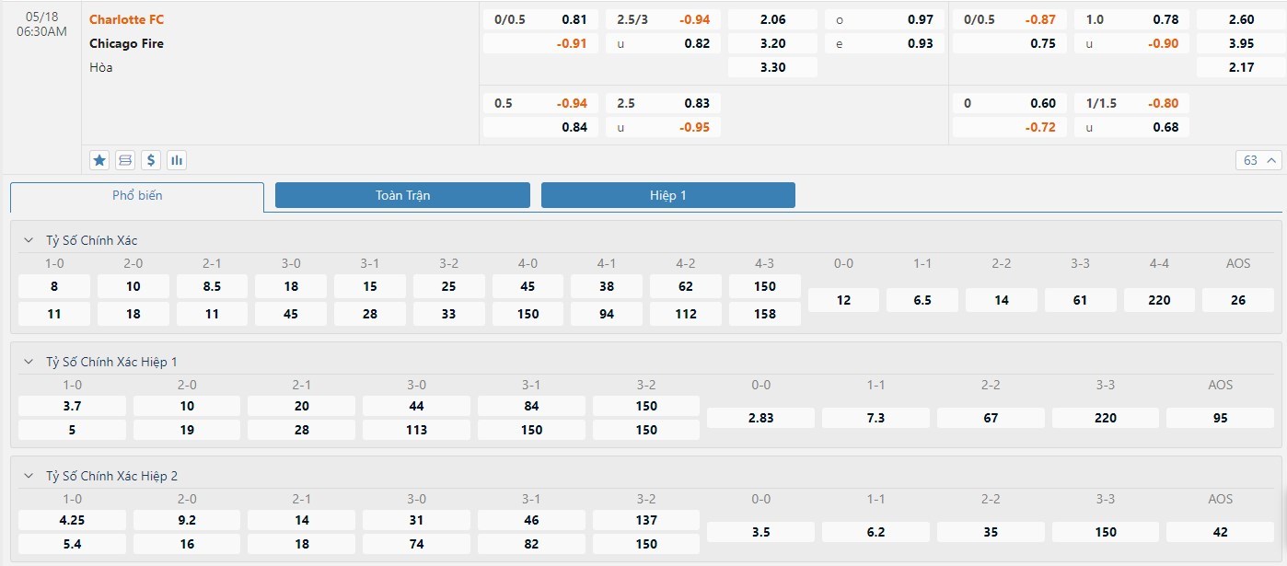The width and height of the screenshot is (1287, 566).
Task: Open the bar chart statistics icon
Action: point(177,160)
